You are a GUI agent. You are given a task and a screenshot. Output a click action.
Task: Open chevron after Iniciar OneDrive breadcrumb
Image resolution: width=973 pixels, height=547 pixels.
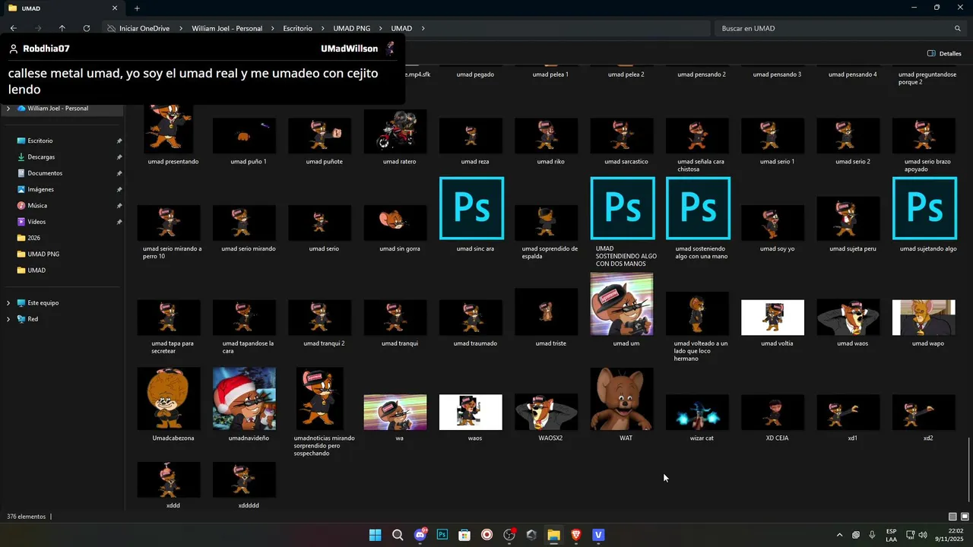point(181,28)
